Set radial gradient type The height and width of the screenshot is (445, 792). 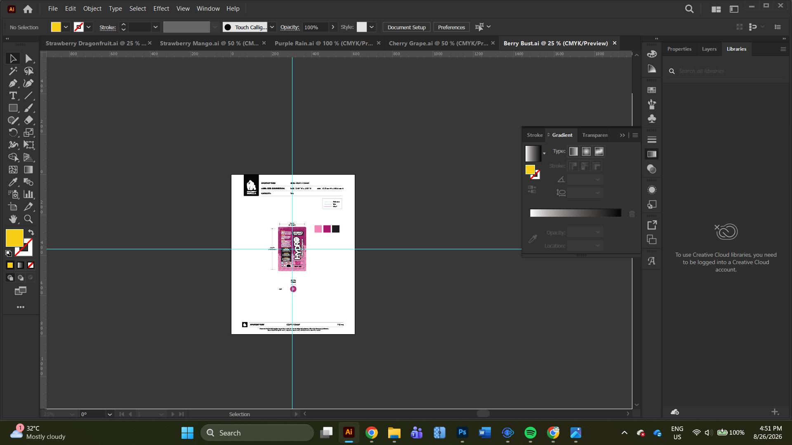click(x=586, y=152)
